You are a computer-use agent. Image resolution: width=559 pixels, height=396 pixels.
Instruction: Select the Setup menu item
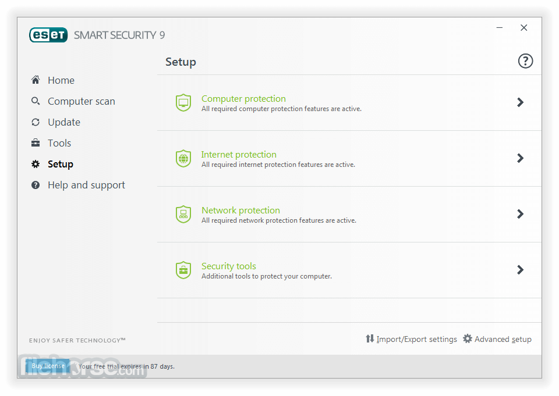pyautogui.click(x=61, y=164)
